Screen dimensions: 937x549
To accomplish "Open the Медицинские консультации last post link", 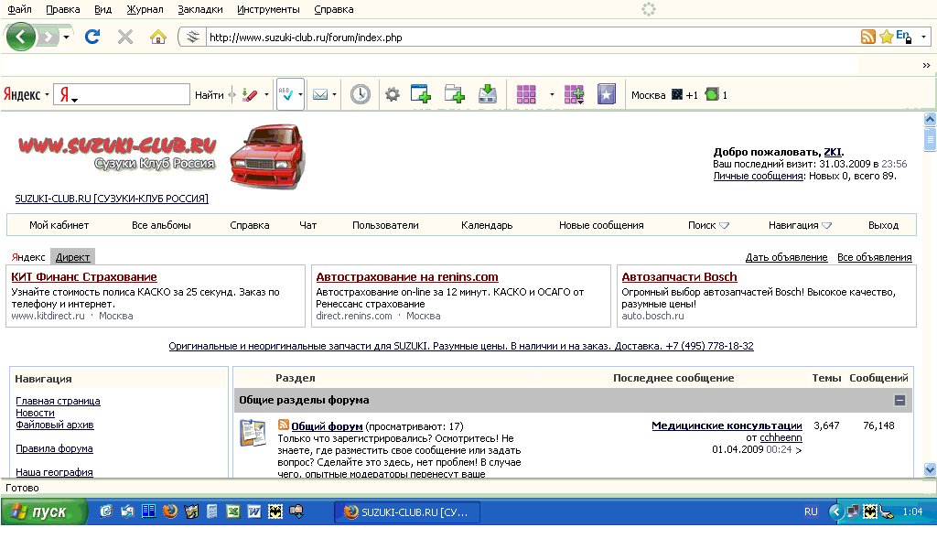I will coord(727,425).
